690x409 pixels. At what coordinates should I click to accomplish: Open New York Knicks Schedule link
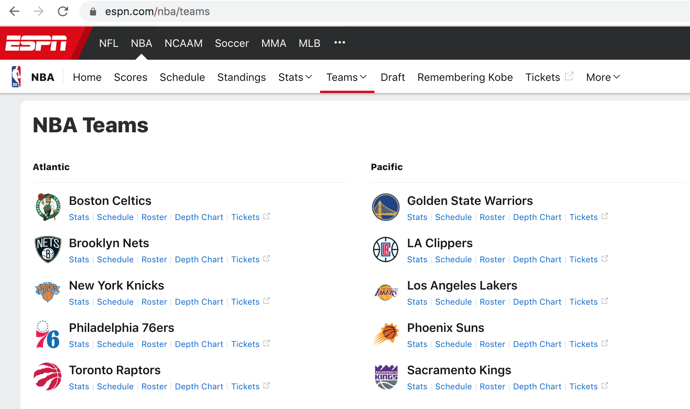[115, 302]
